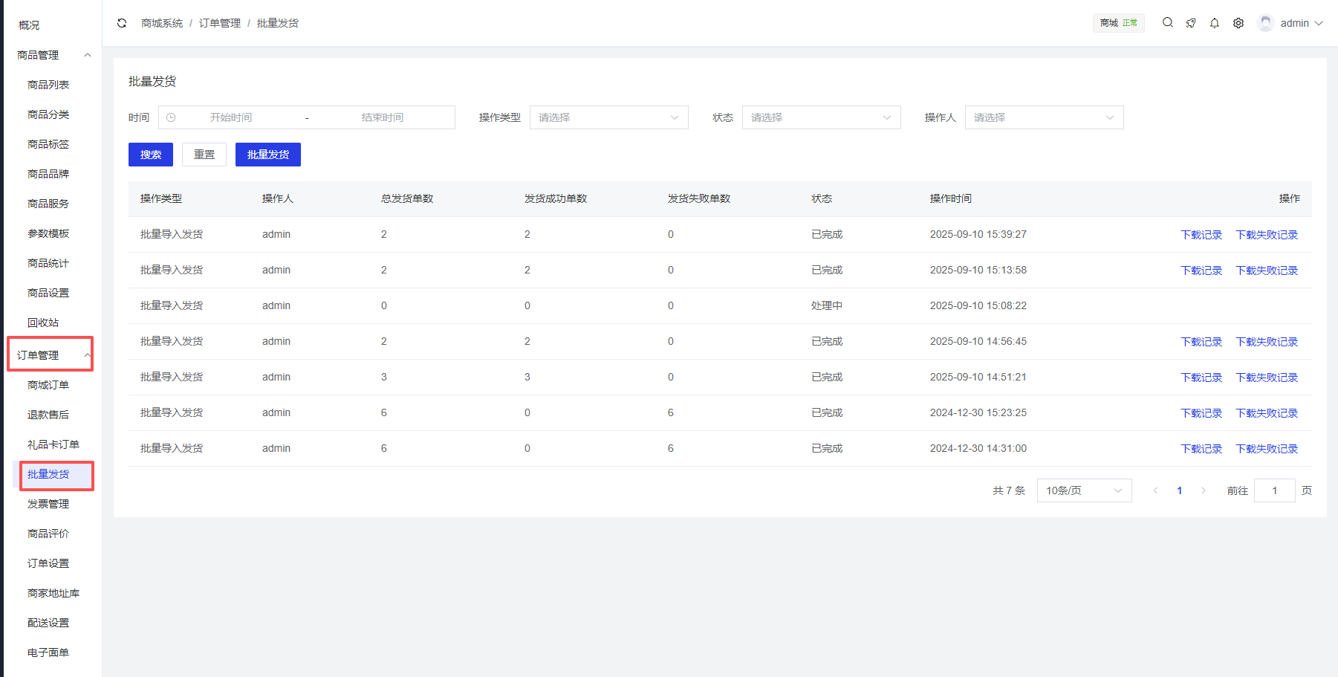Screen dimensions: 1338x677
Task: Open the notifications bell
Action: click(1215, 23)
